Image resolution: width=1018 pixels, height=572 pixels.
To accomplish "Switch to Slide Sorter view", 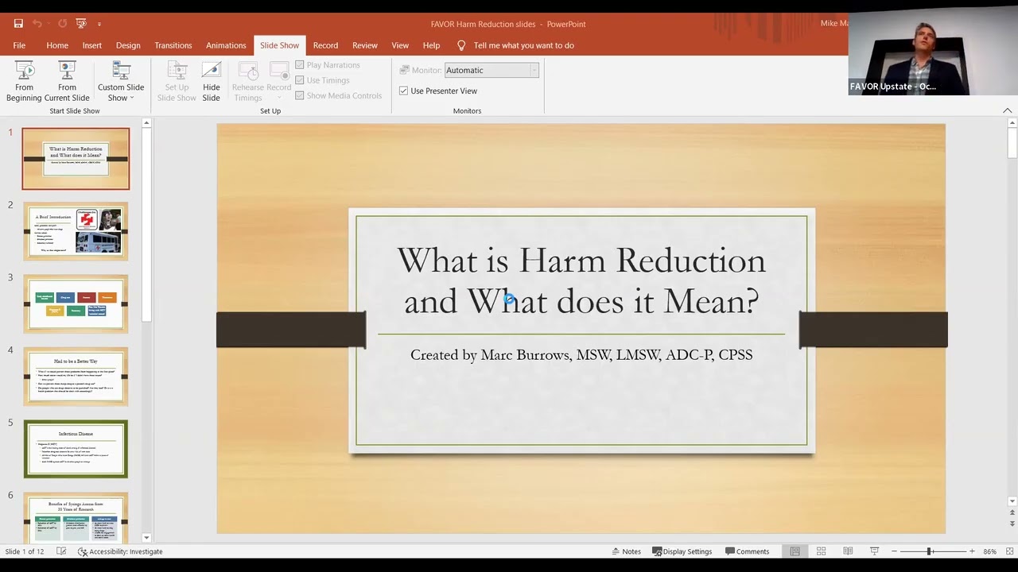I will 822,551.
